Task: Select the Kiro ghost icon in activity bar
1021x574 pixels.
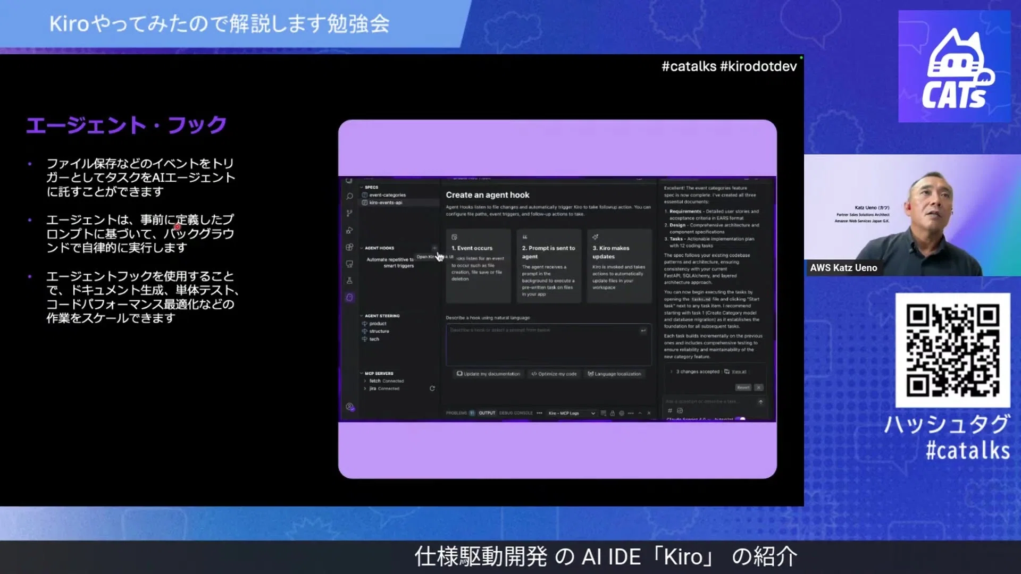Action: pyautogui.click(x=349, y=298)
